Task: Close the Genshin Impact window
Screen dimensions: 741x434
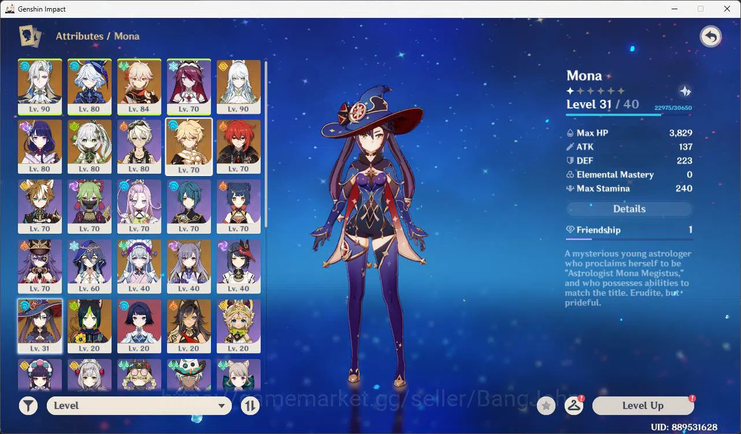Action: [727, 9]
